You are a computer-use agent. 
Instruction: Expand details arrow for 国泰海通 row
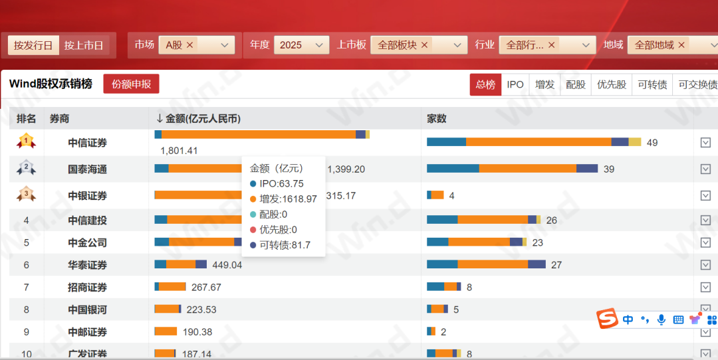[705, 169]
